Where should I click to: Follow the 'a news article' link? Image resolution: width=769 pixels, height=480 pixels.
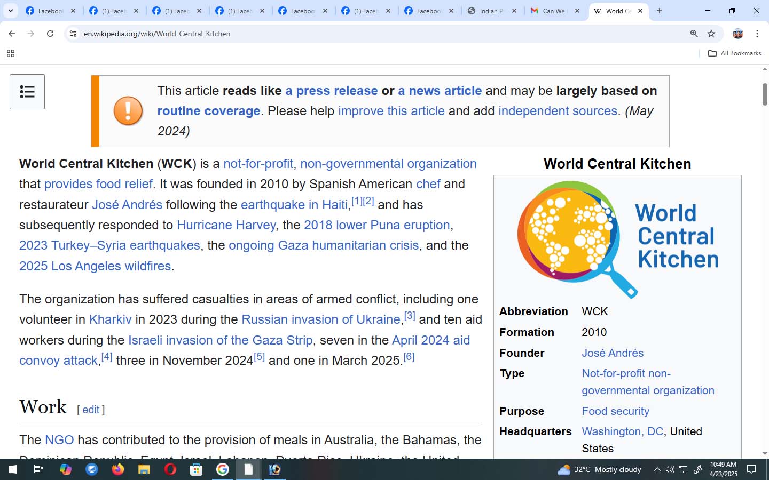(x=440, y=91)
